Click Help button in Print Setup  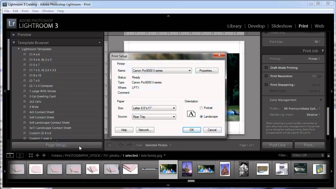(124, 130)
